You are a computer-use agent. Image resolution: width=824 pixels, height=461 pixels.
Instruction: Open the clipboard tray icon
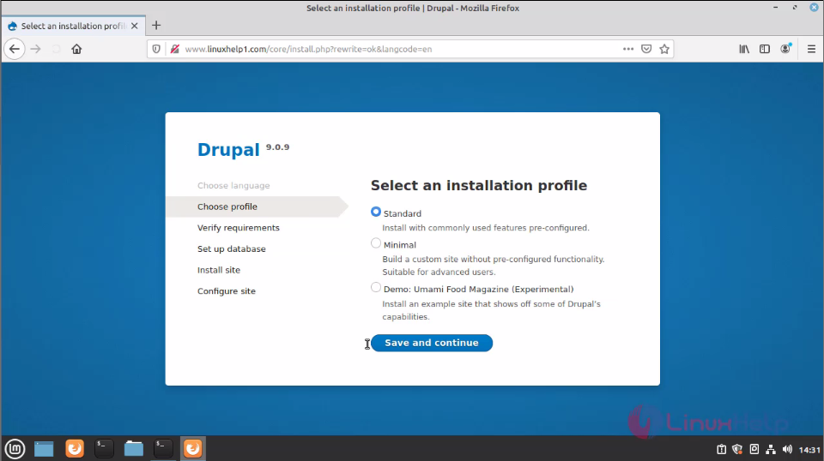pyautogui.click(x=722, y=450)
